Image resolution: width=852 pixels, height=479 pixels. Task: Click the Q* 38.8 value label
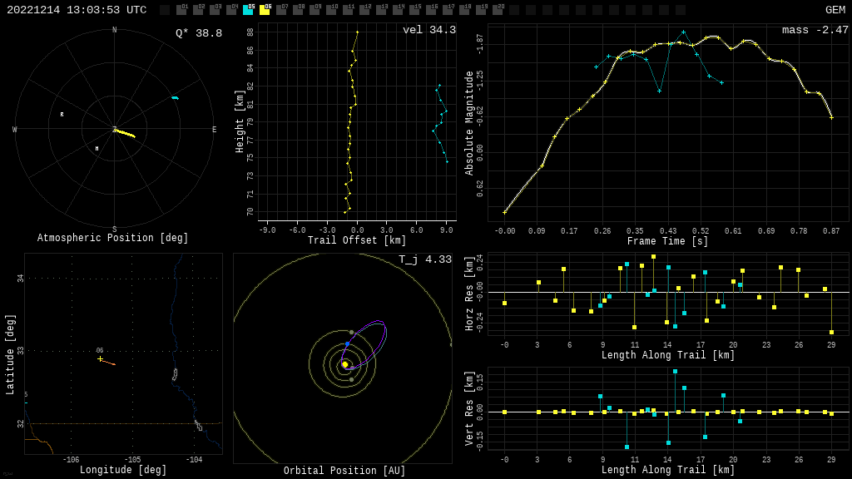tap(198, 33)
